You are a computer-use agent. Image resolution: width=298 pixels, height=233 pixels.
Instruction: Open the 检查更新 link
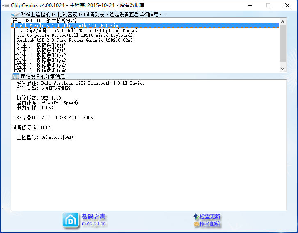pos(210,217)
